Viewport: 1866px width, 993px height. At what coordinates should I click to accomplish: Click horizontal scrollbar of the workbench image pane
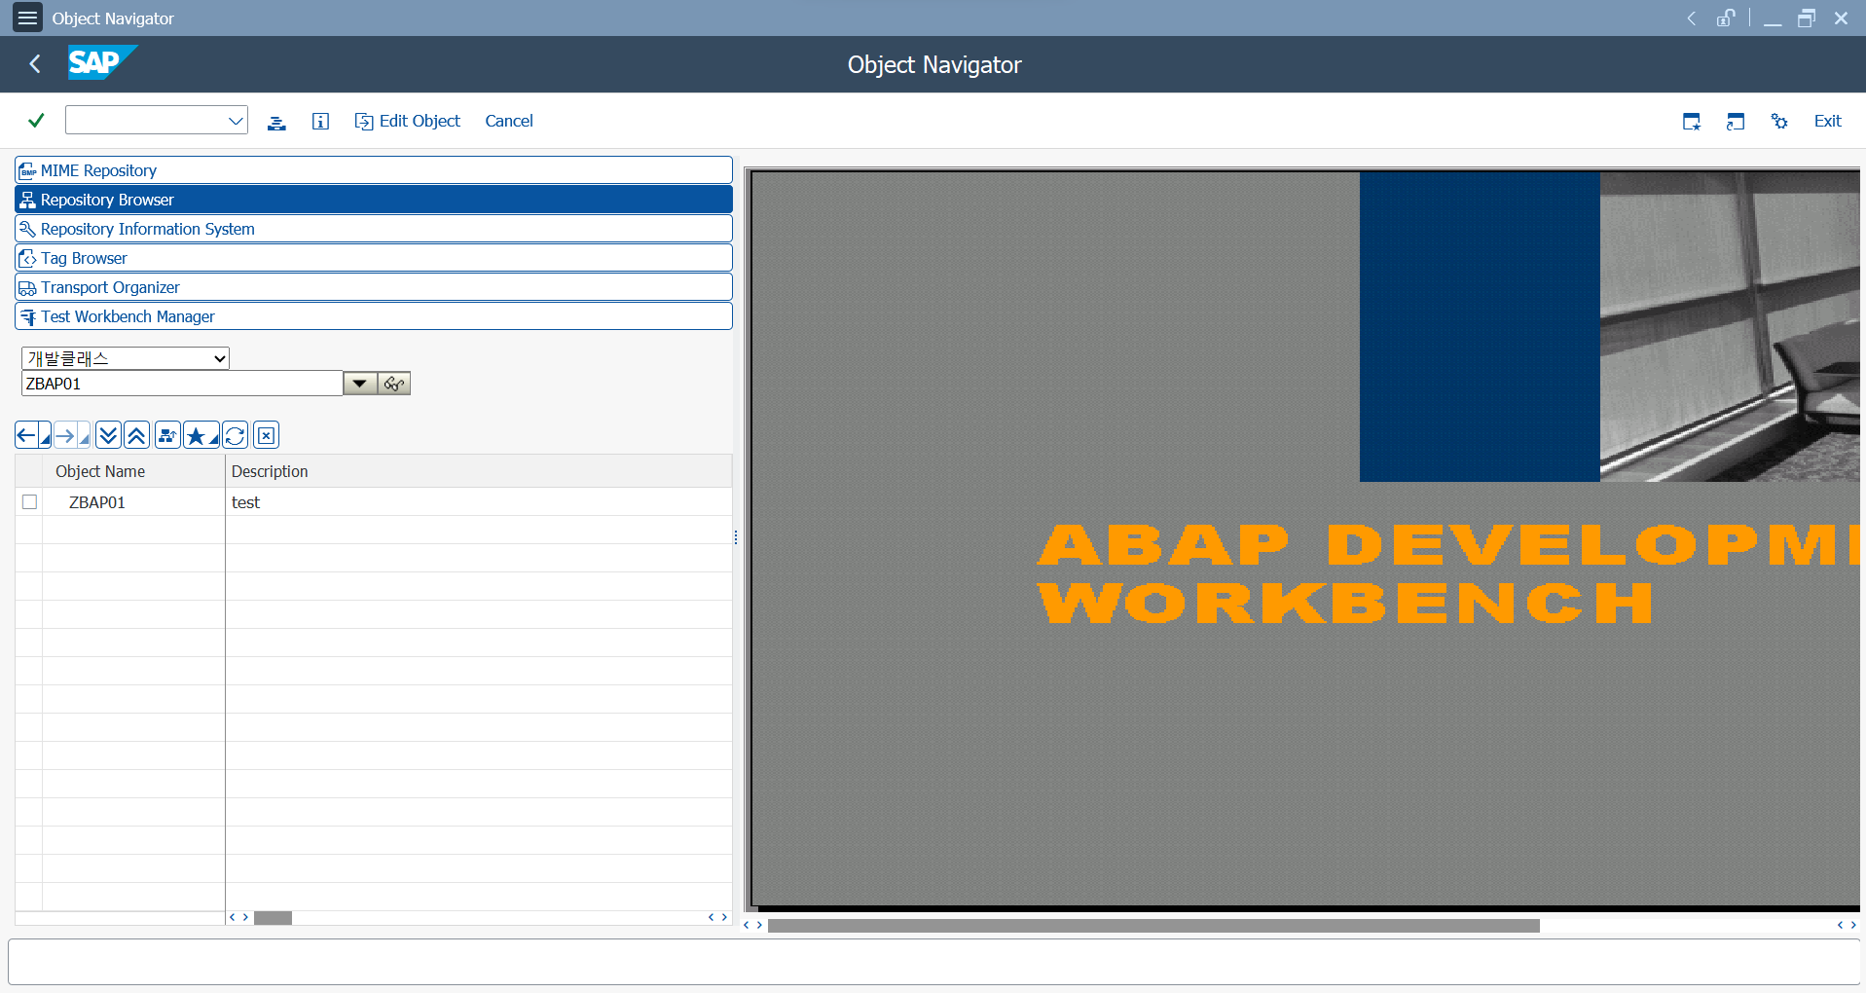coord(1153,925)
